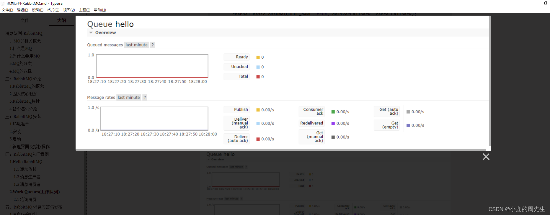Image resolution: width=550 pixels, height=215 pixels.
Task: Click the red Deliver (auto ack) swatch
Action: 258,139
